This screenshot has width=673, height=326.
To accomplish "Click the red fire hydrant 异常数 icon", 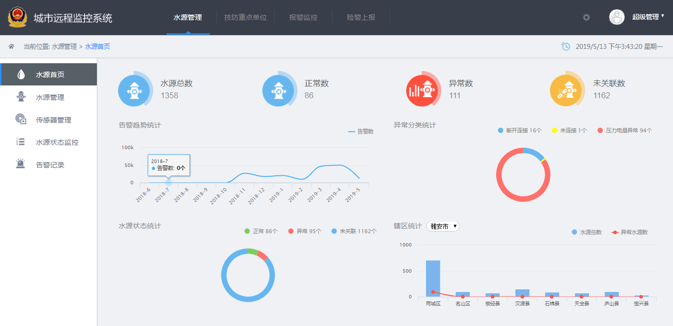I will point(422,90).
